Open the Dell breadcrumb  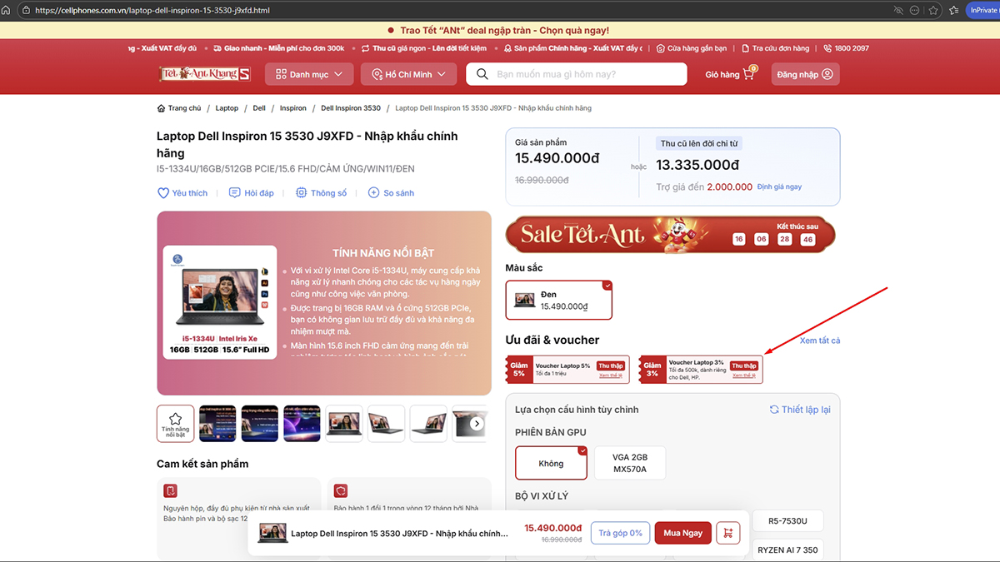click(x=259, y=108)
